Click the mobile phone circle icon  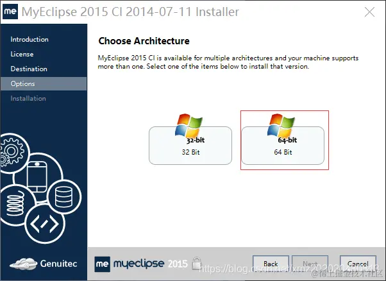click(37, 177)
